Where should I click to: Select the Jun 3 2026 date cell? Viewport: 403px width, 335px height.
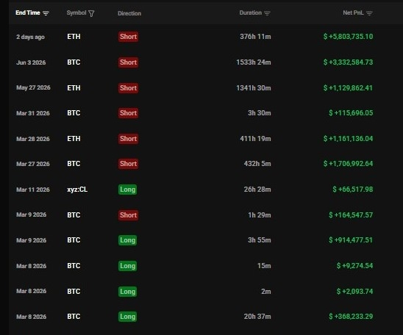[31, 62]
